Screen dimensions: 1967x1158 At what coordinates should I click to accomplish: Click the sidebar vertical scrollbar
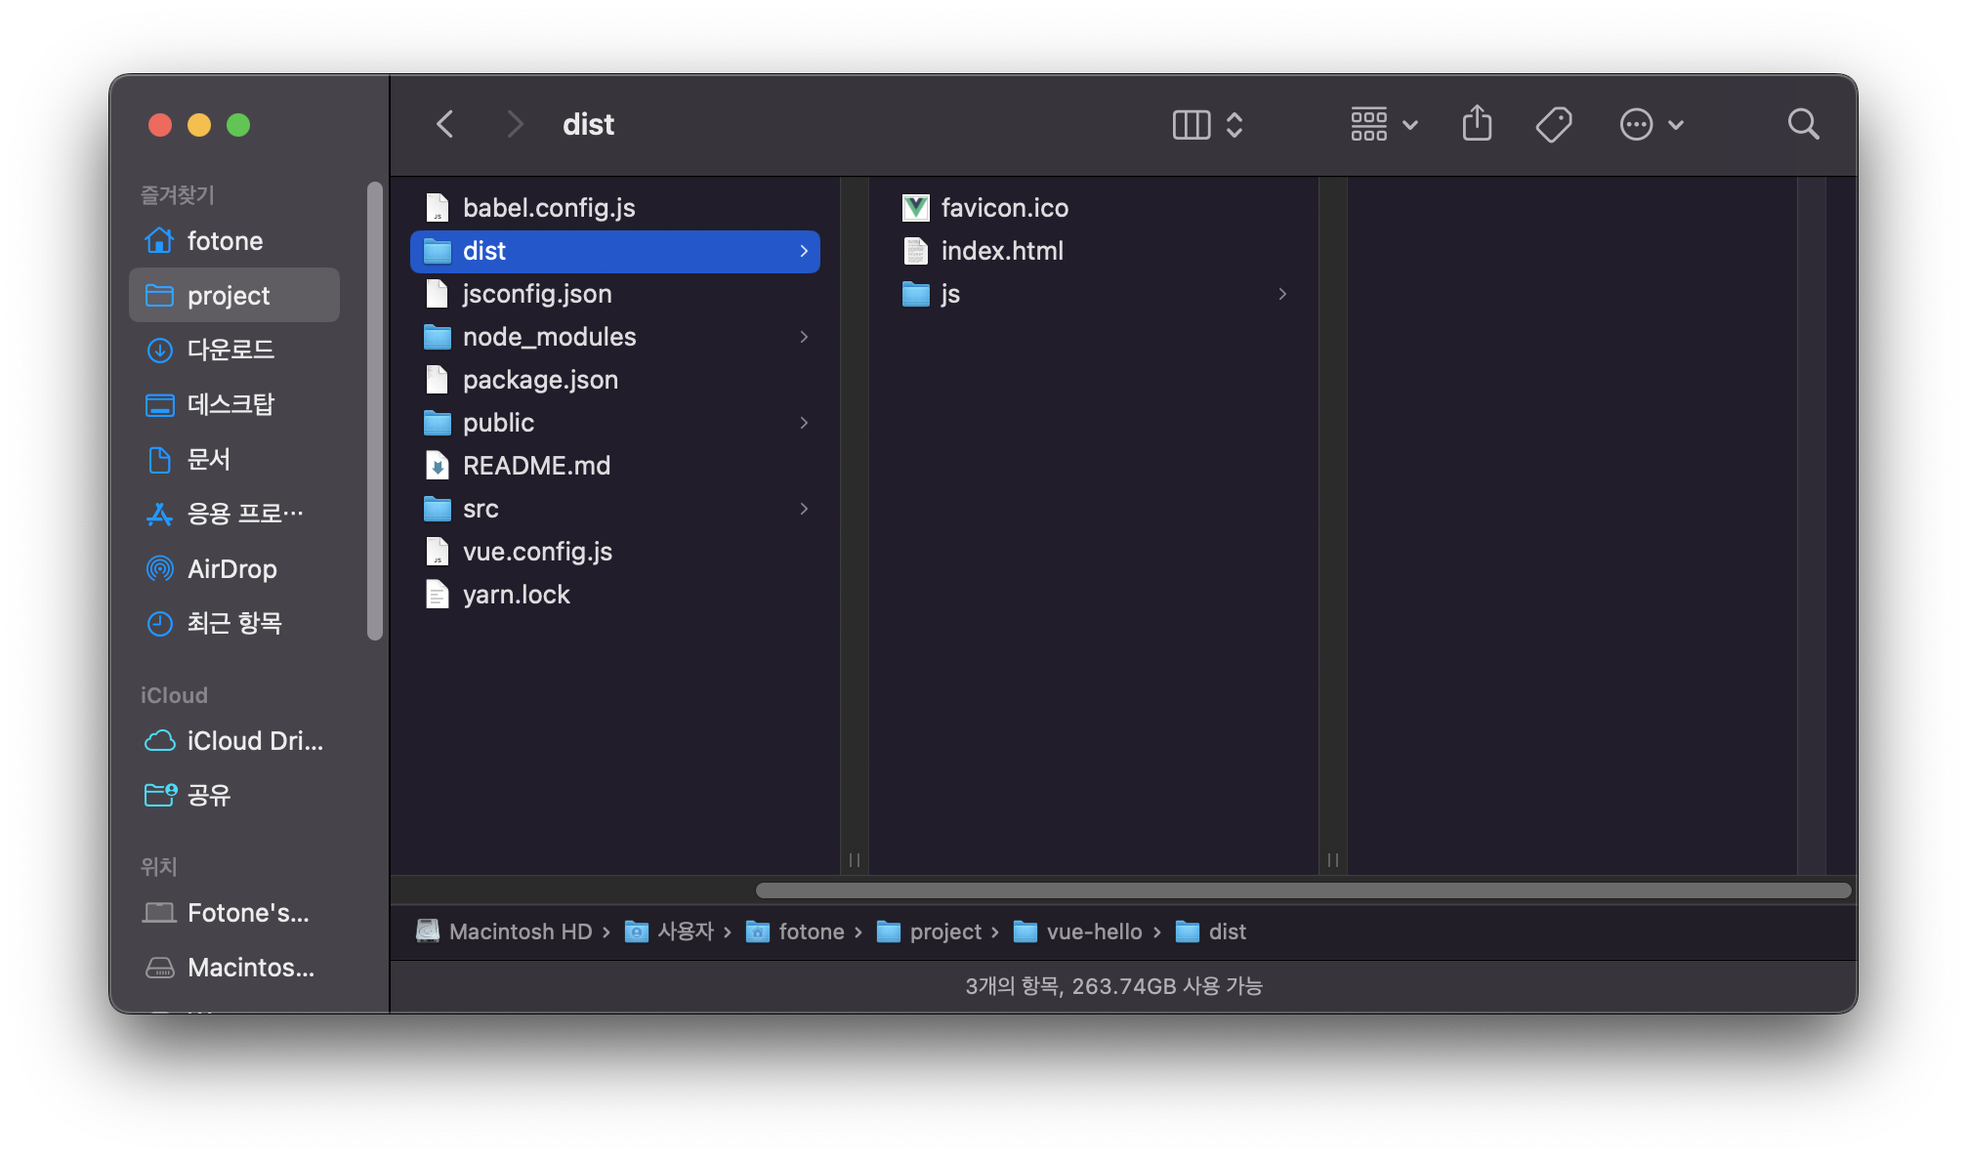coord(375,411)
